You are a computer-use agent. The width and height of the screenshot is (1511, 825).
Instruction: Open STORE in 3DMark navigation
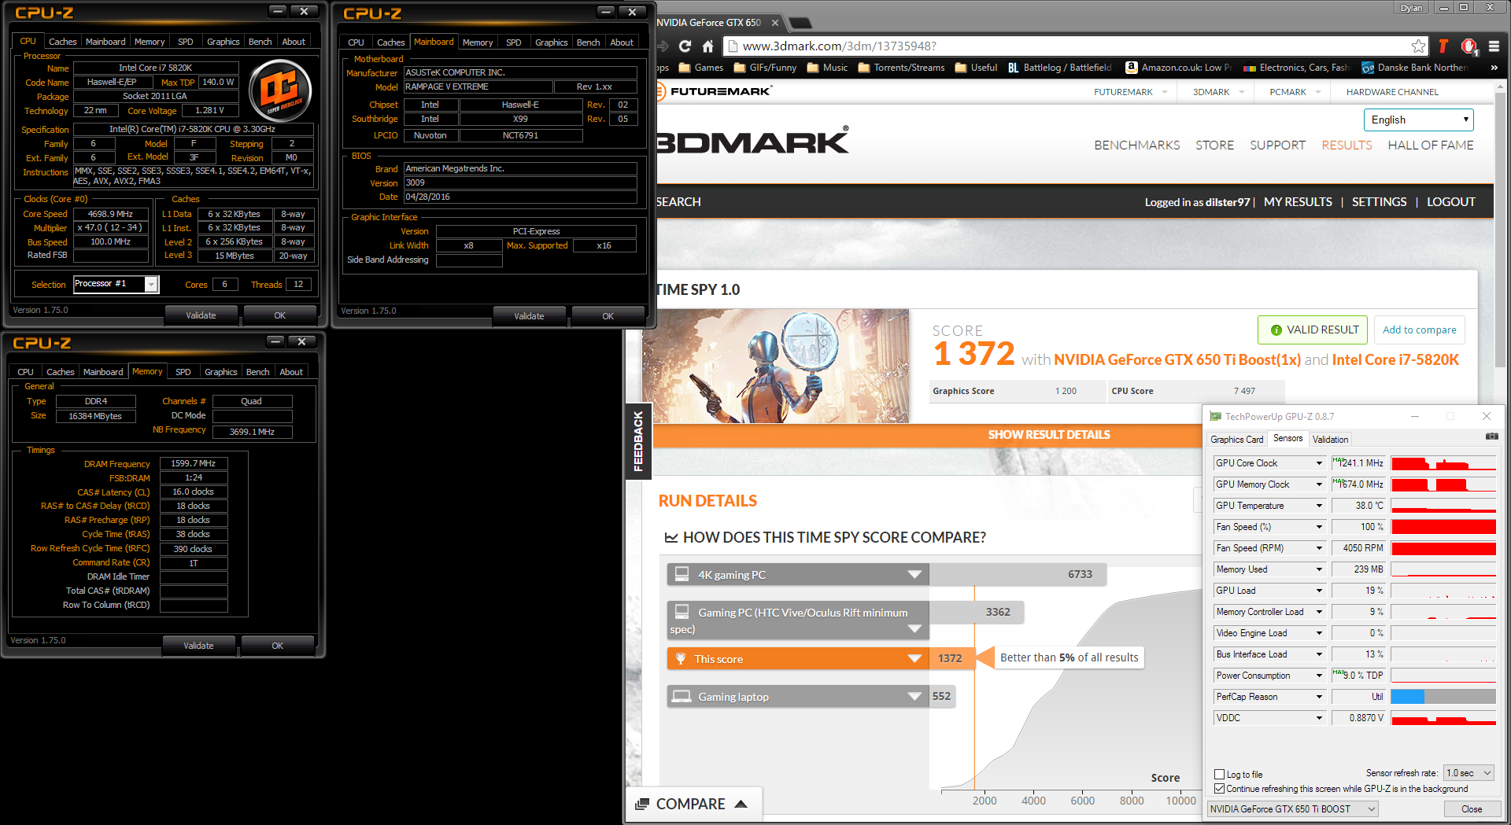1214,145
